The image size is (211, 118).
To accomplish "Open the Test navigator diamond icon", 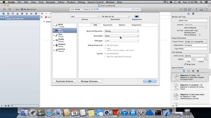I will click(22, 14).
